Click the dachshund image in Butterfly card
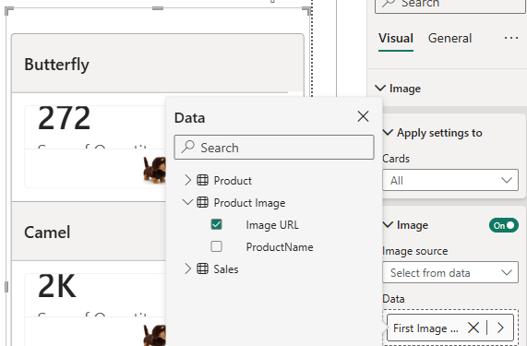This screenshot has height=346, width=527. click(x=154, y=170)
